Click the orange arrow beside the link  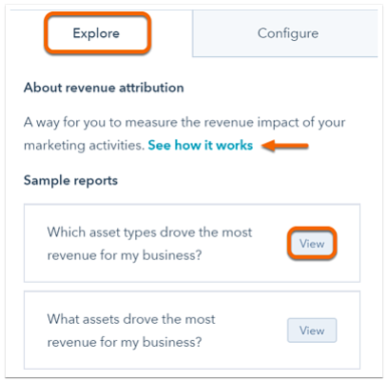coord(285,146)
